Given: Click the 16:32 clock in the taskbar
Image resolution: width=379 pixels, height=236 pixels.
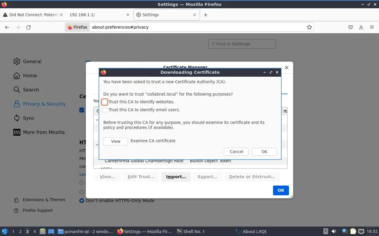Looking at the screenshot, I should coord(372,231).
